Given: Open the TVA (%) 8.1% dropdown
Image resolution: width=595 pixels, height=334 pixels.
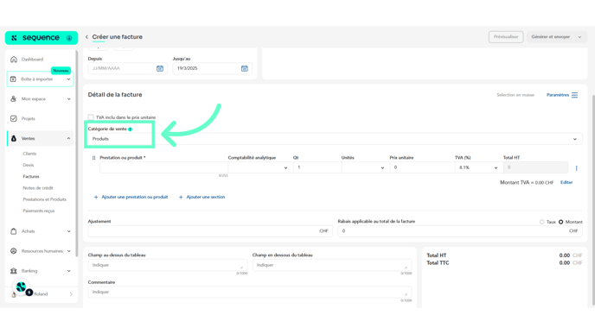Looking at the screenshot, I should [478, 167].
